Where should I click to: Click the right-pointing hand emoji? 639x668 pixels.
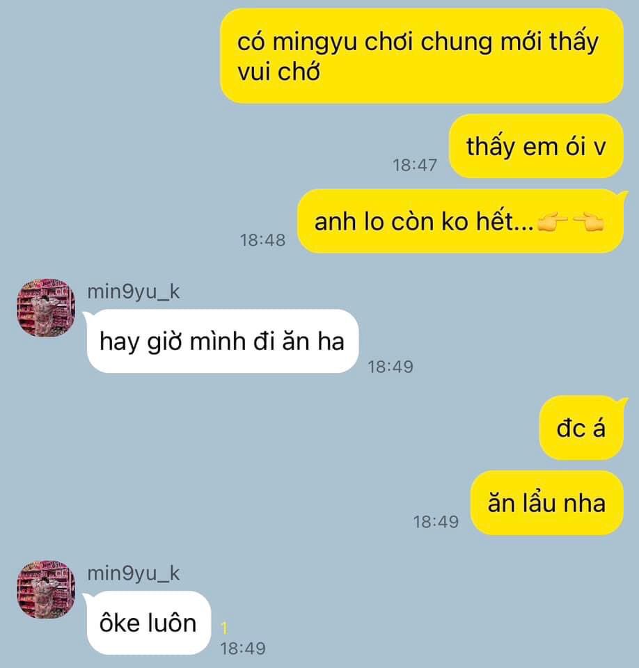tap(551, 221)
